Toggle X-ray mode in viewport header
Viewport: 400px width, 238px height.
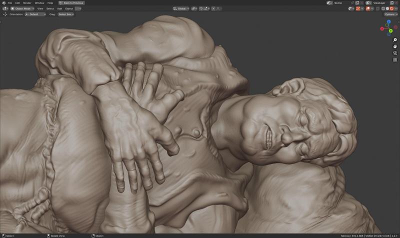click(x=377, y=8)
